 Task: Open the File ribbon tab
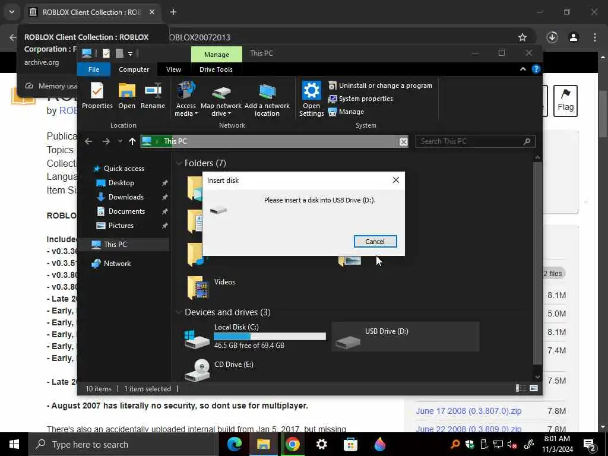94,69
